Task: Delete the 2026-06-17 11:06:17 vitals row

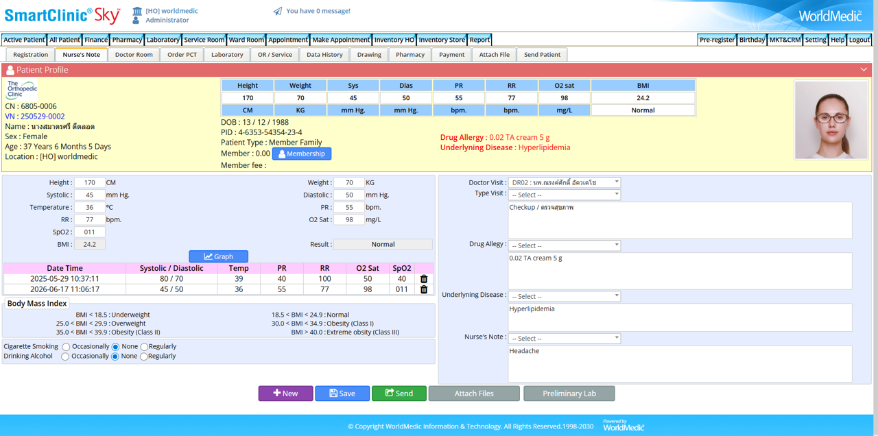Action: pos(424,289)
